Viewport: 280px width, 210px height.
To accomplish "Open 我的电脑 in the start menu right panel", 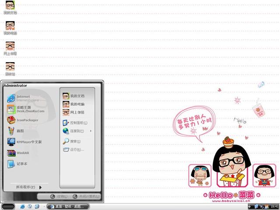I will click(x=73, y=104).
